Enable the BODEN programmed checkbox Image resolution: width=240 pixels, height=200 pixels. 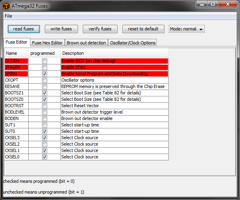(x=44, y=118)
